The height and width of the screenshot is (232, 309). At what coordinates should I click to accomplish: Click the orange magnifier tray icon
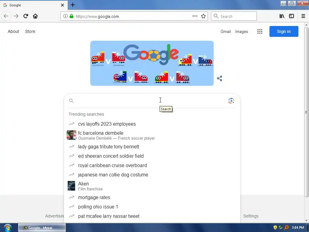(x=287, y=227)
